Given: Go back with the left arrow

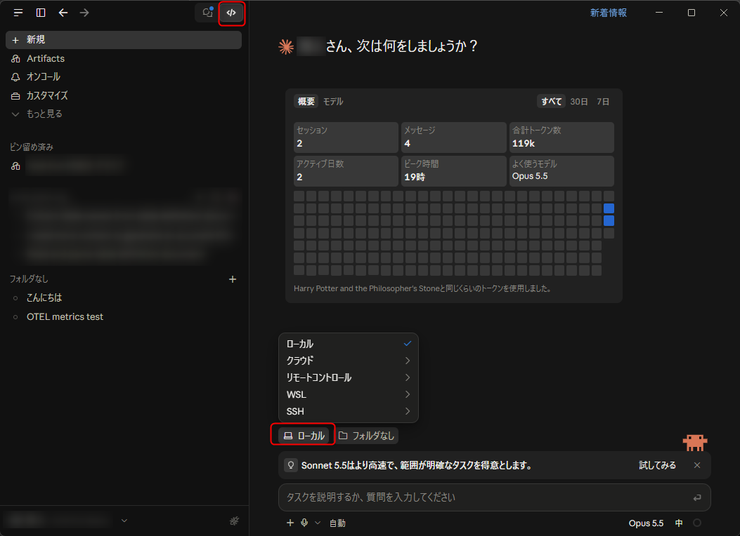Looking at the screenshot, I should pyautogui.click(x=63, y=13).
